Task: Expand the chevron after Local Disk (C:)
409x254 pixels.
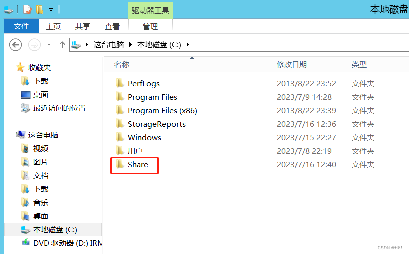Action: coord(188,45)
